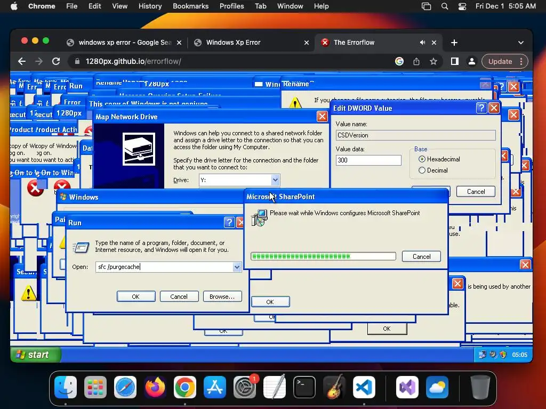Click the Value data field containing 300
The height and width of the screenshot is (409, 546).
[368, 160]
